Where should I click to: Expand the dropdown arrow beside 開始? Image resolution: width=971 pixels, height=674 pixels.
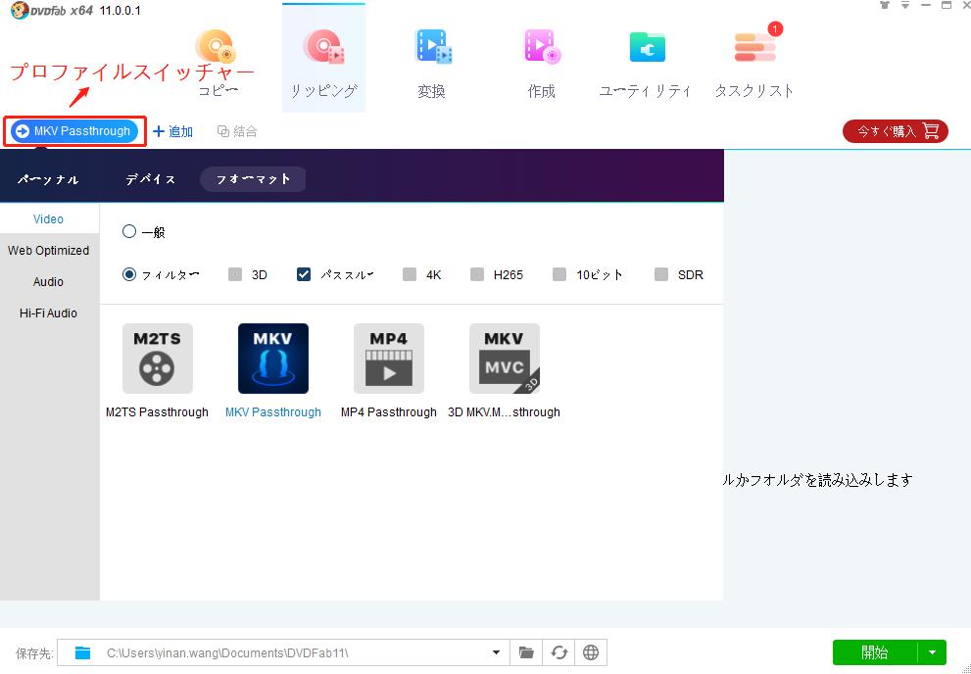coord(932,652)
